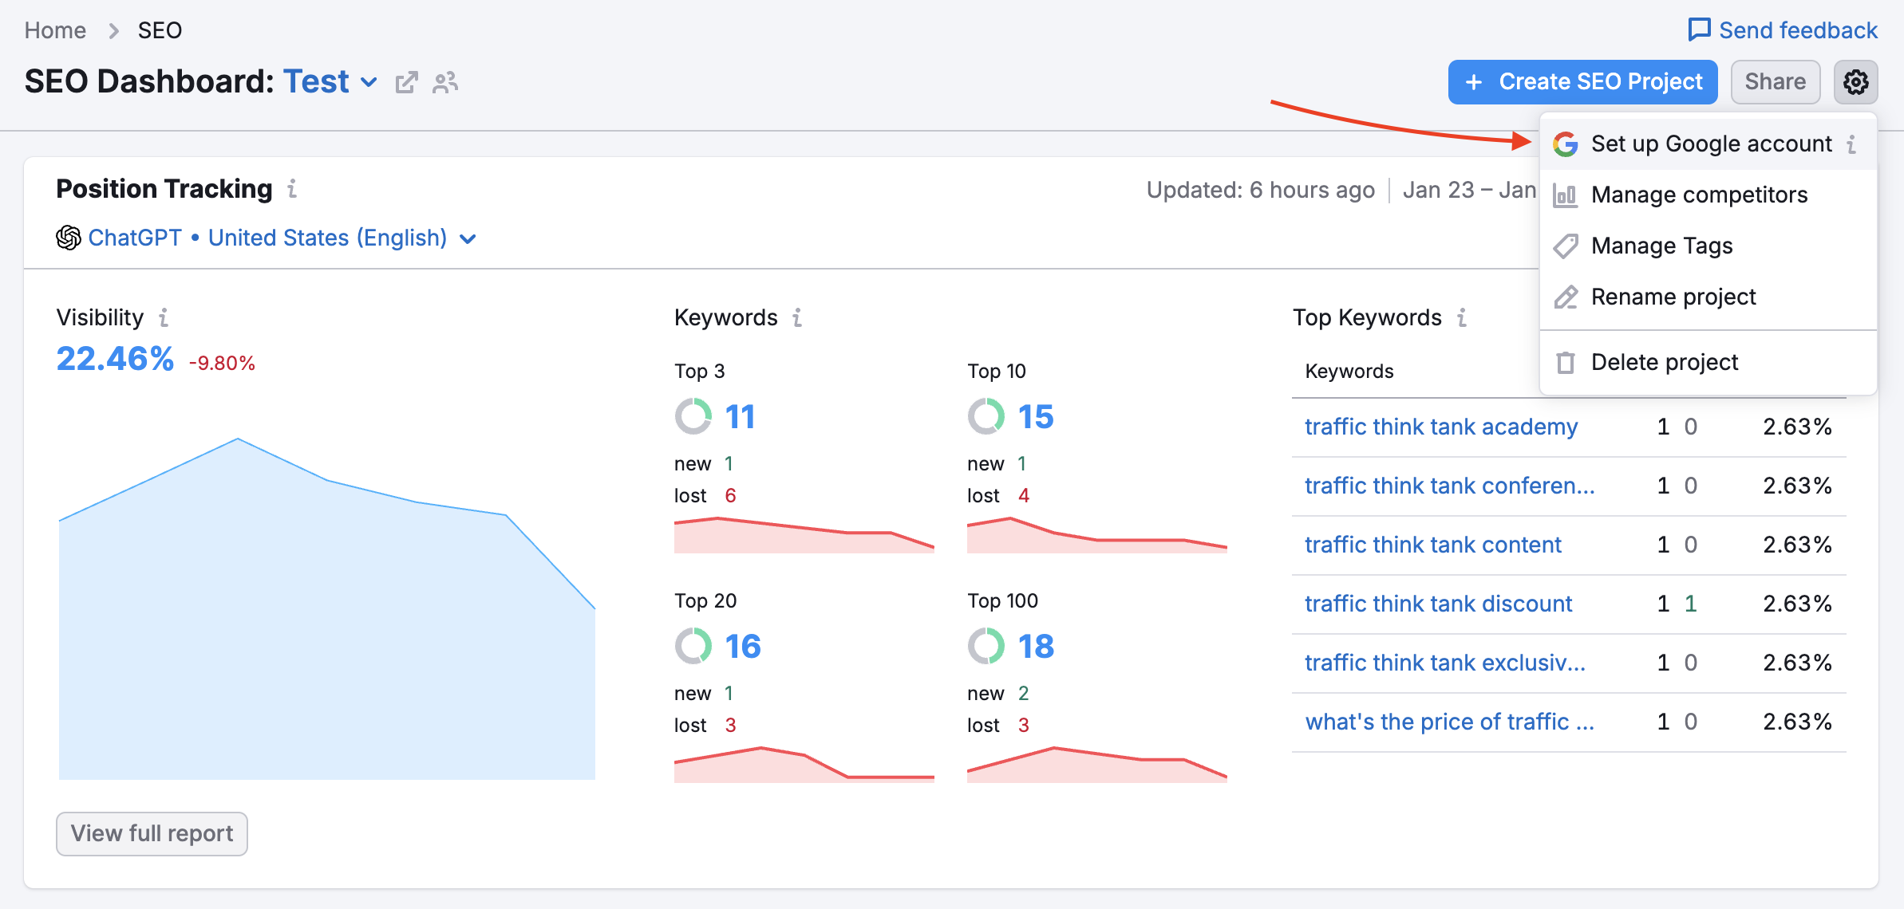Click the ChatGPT campaign icon
This screenshot has width=1904, height=909.
pos(69,237)
